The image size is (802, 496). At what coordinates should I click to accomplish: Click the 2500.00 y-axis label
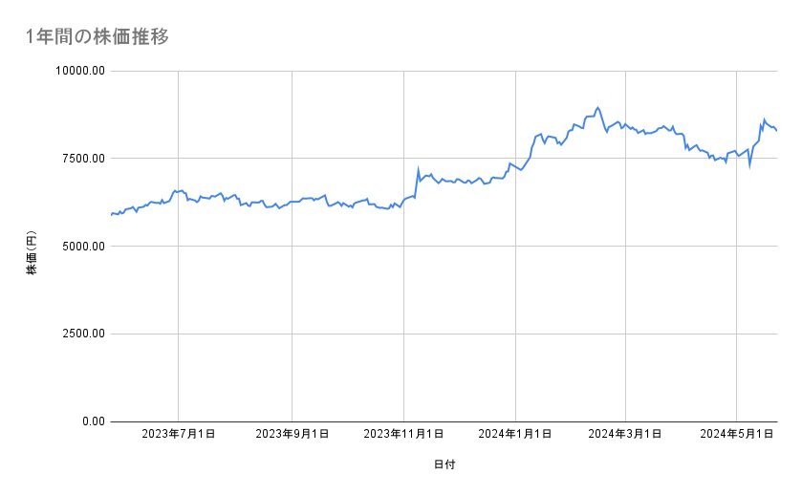click(80, 334)
